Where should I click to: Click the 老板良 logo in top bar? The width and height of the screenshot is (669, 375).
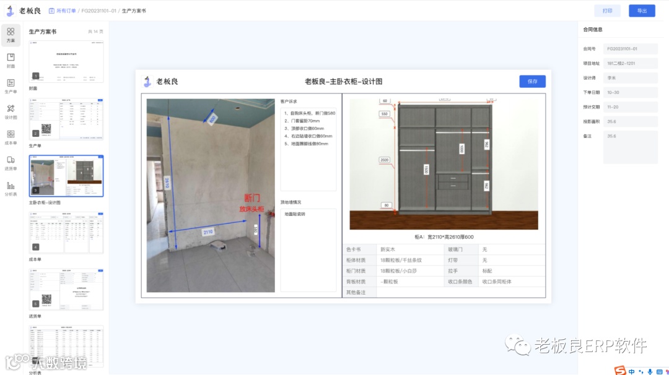pyautogui.click(x=24, y=11)
